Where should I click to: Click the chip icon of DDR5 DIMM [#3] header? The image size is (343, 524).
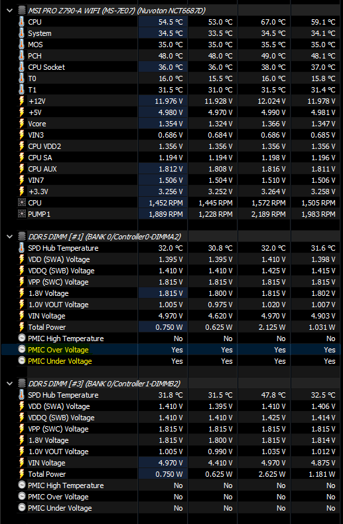click(22, 384)
